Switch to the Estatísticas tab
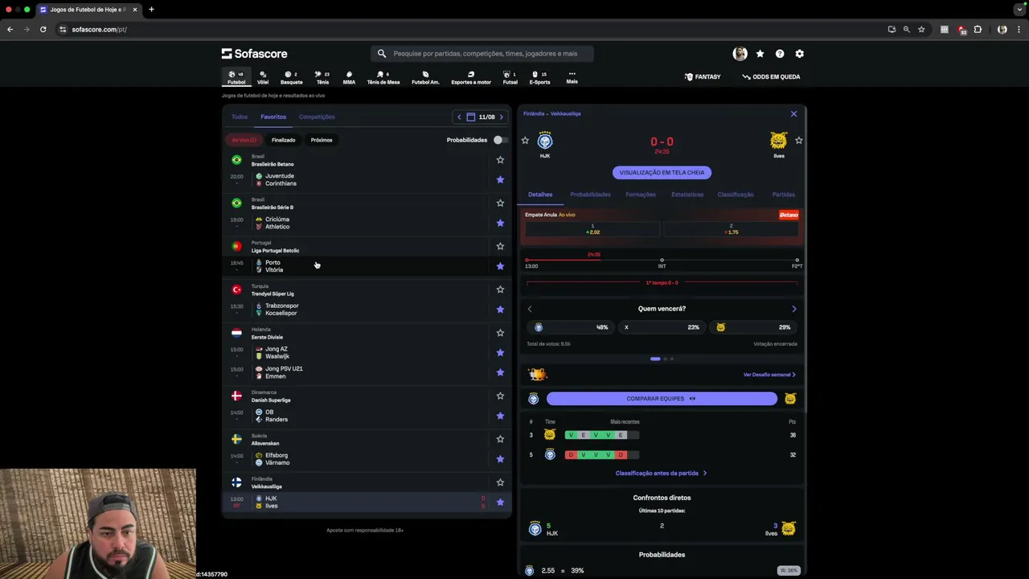Image resolution: width=1029 pixels, height=579 pixels. 687,195
